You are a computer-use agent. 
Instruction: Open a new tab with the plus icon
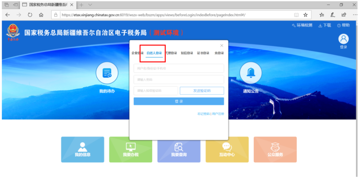(81, 5)
